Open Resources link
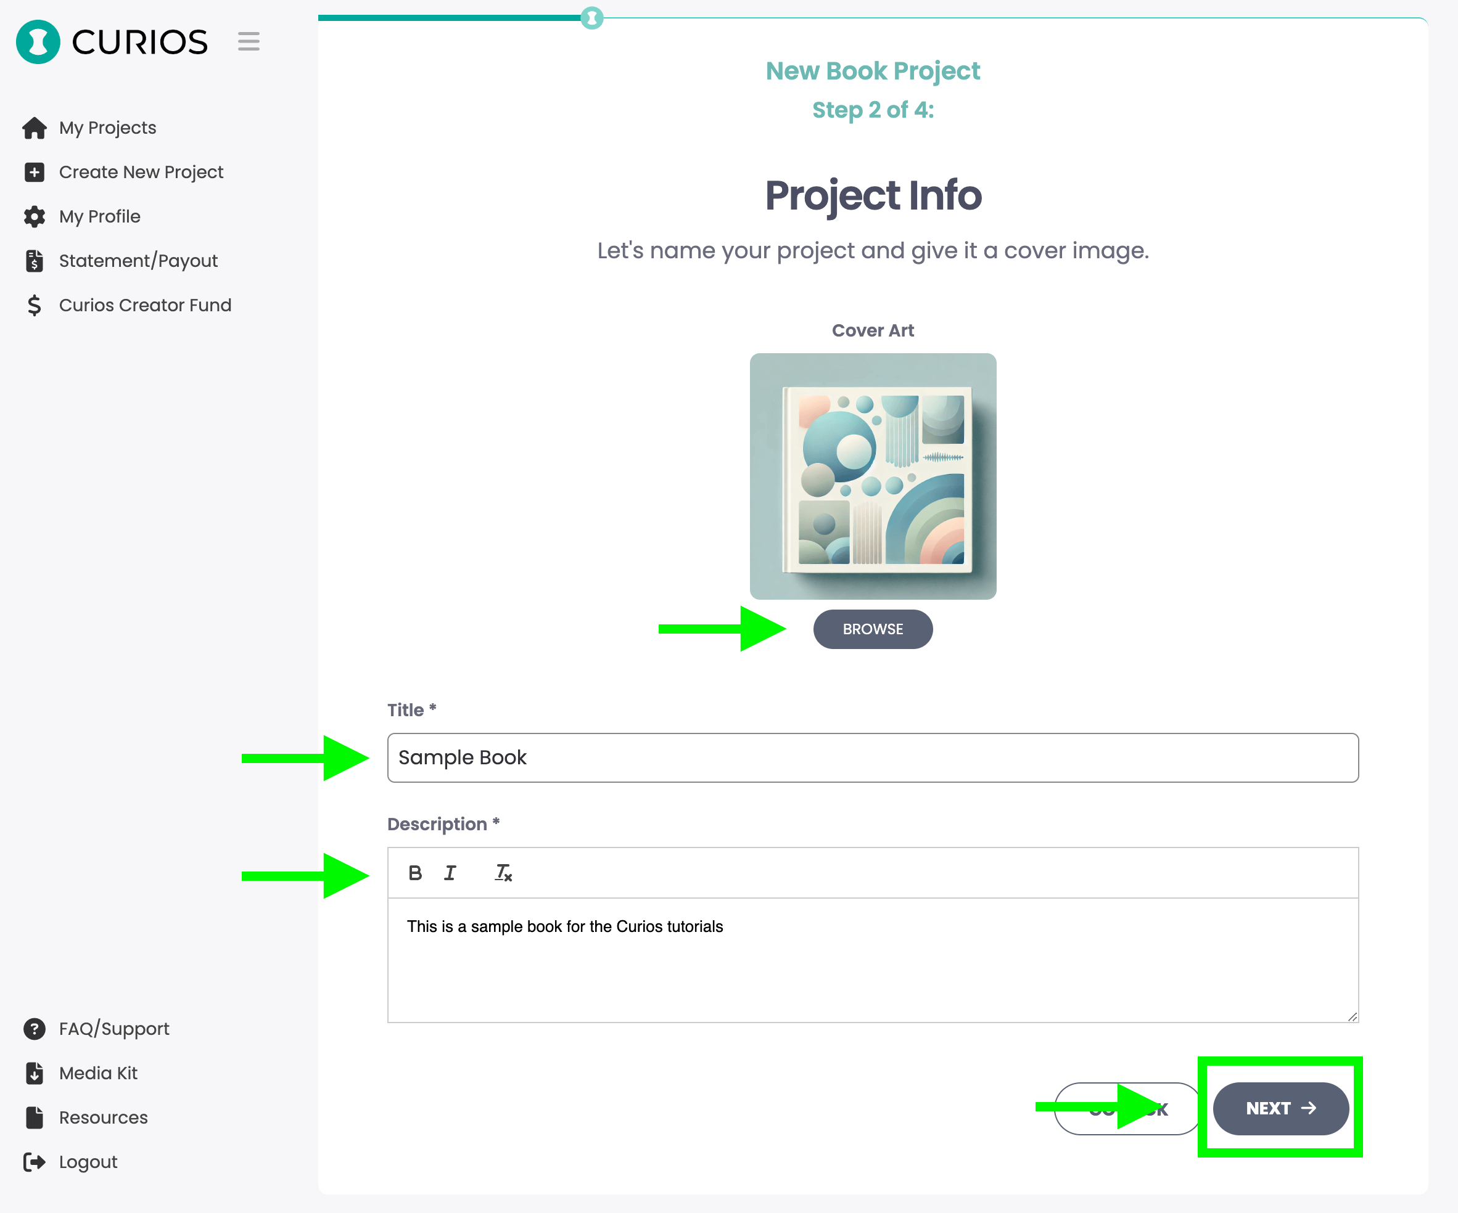Viewport: 1458px width, 1213px height. [x=104, y=1117]
